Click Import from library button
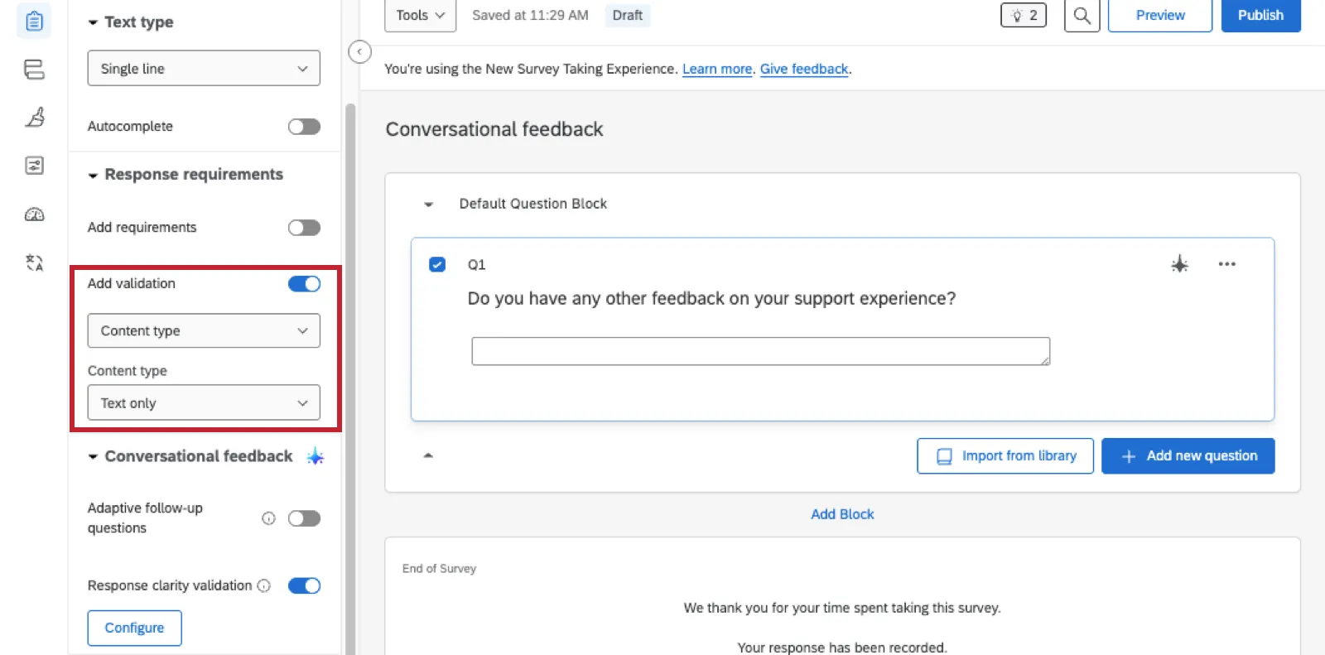Viewport: 1325px width, 655px height. pos(1005,455)
